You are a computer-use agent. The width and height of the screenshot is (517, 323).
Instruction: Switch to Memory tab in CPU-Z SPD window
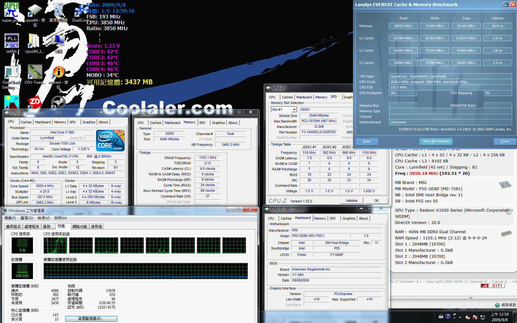click(x=321, y=97)
